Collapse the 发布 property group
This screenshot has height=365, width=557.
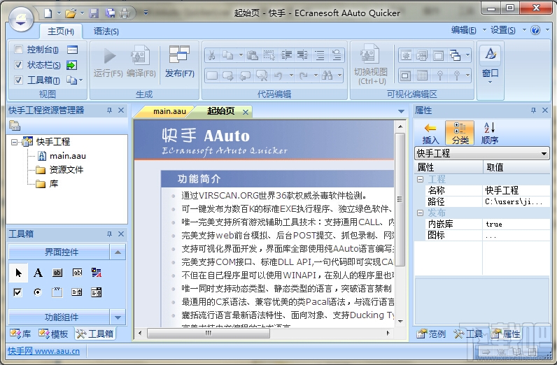tap(421, 213)
